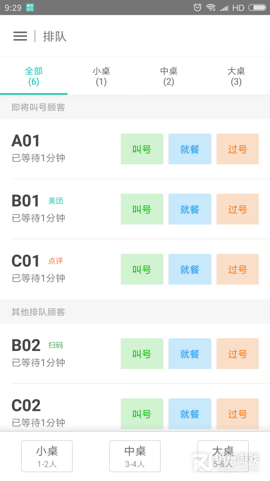Mark ticket C02 as 就餐
The height and width of the screenshot is (481, 270).
(x=189, y=414)
